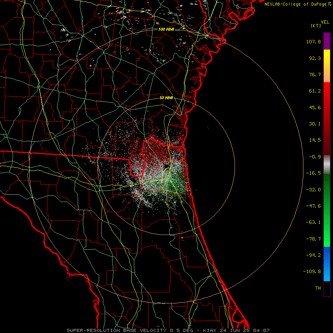Pick the blue segment of velocity color bar
This screenshot has width=333, height=333.
[327, 264]
